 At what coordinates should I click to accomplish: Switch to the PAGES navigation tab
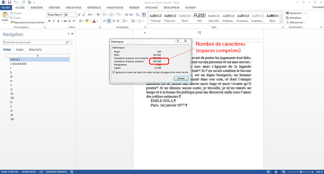coord(20,50)
